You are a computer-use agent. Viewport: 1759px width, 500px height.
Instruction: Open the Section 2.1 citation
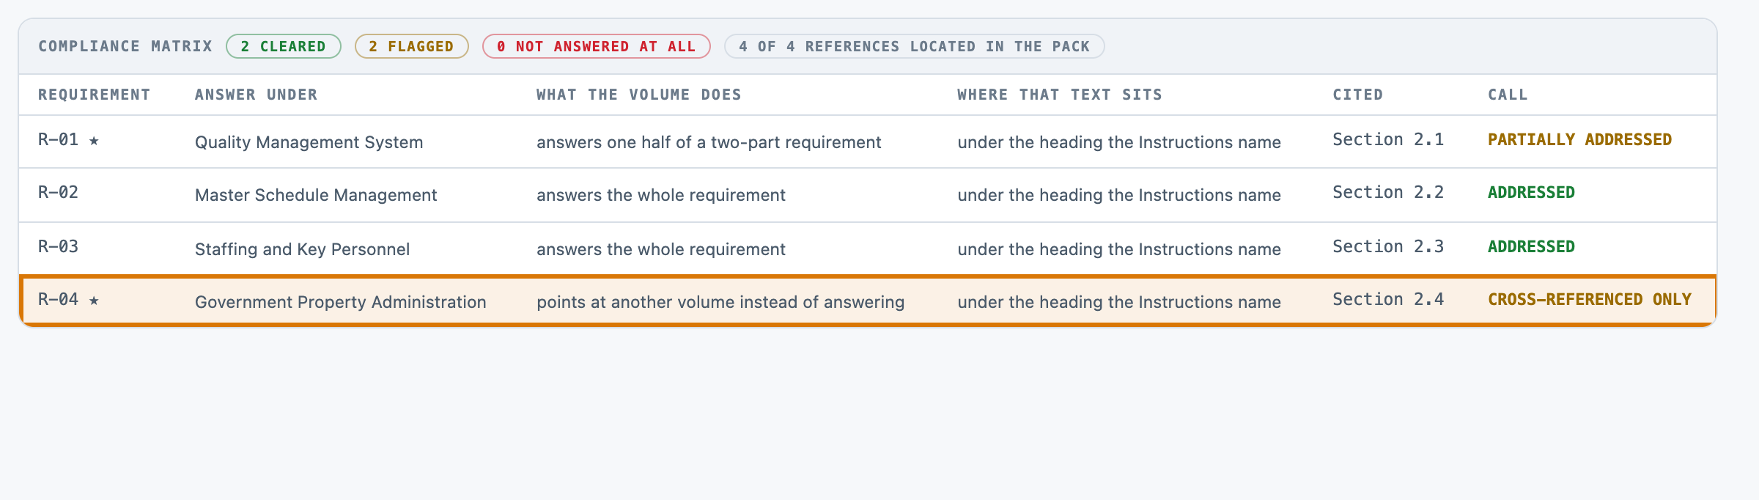(1388, 139)
